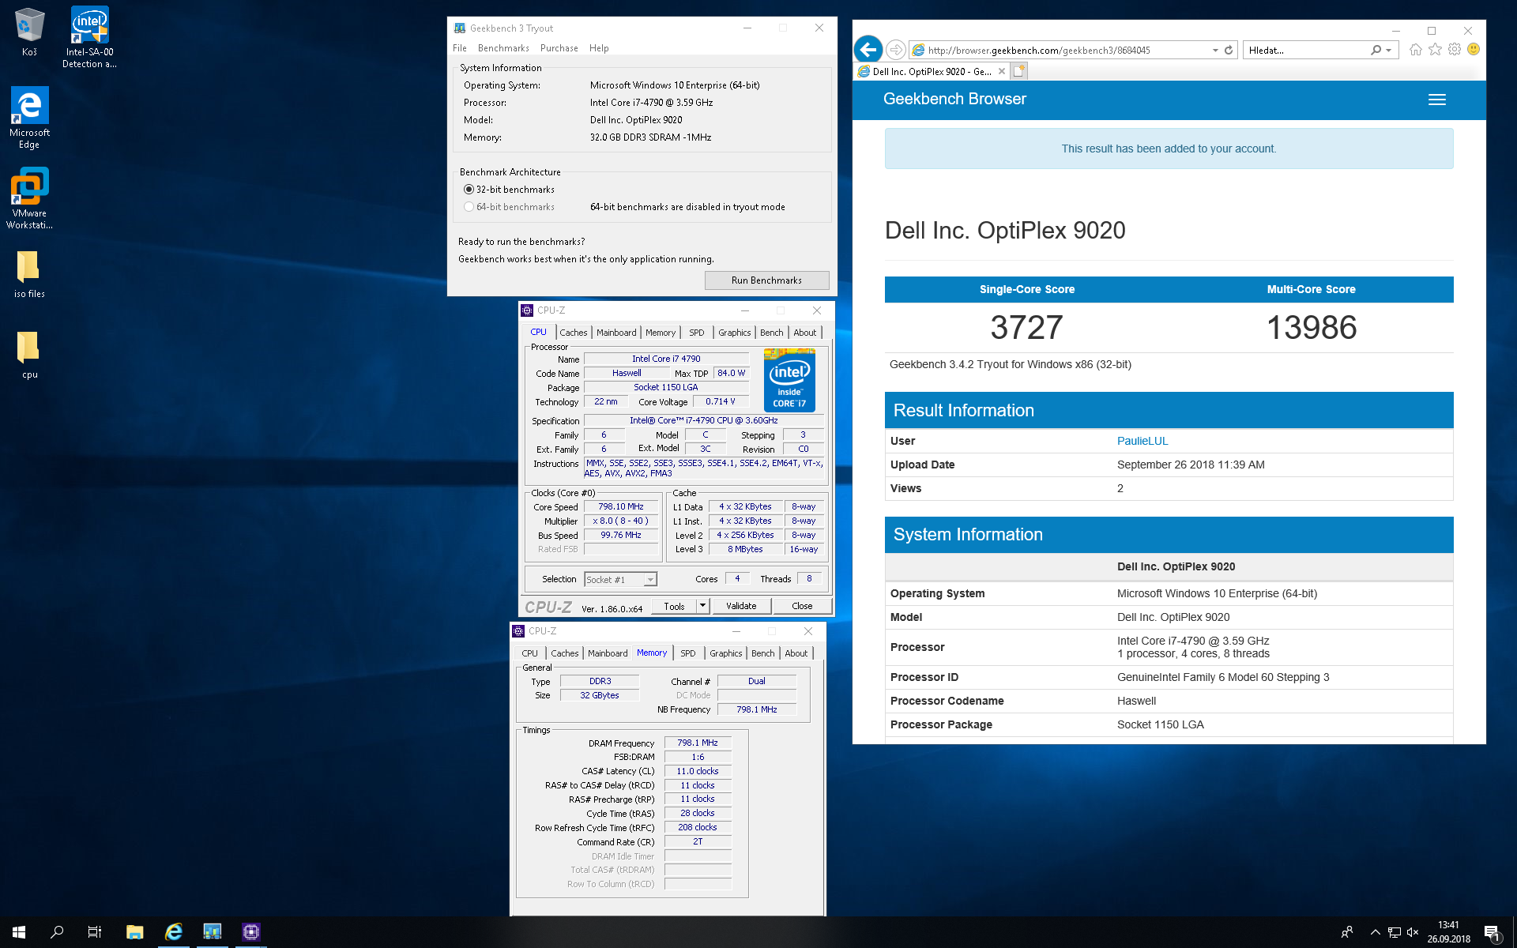
Task: Open the PaulieLUL user link
Action: 1142,441
